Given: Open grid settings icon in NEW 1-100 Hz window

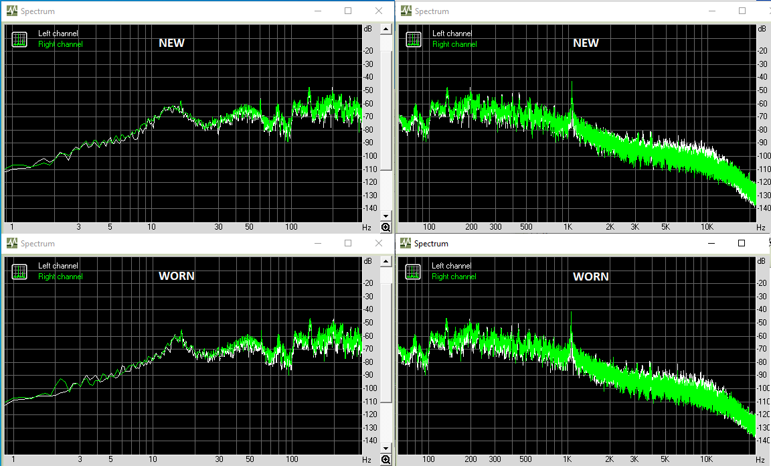Looking at the screenshot, I should coord(19,40).
